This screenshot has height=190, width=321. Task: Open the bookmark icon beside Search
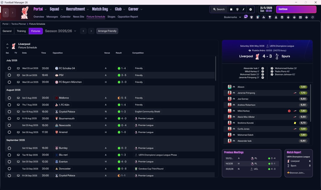point(231,9)
